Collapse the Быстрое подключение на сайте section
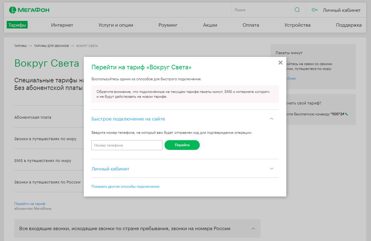The width and height of the screenshot is (371, 241). [x=271, y=119]
